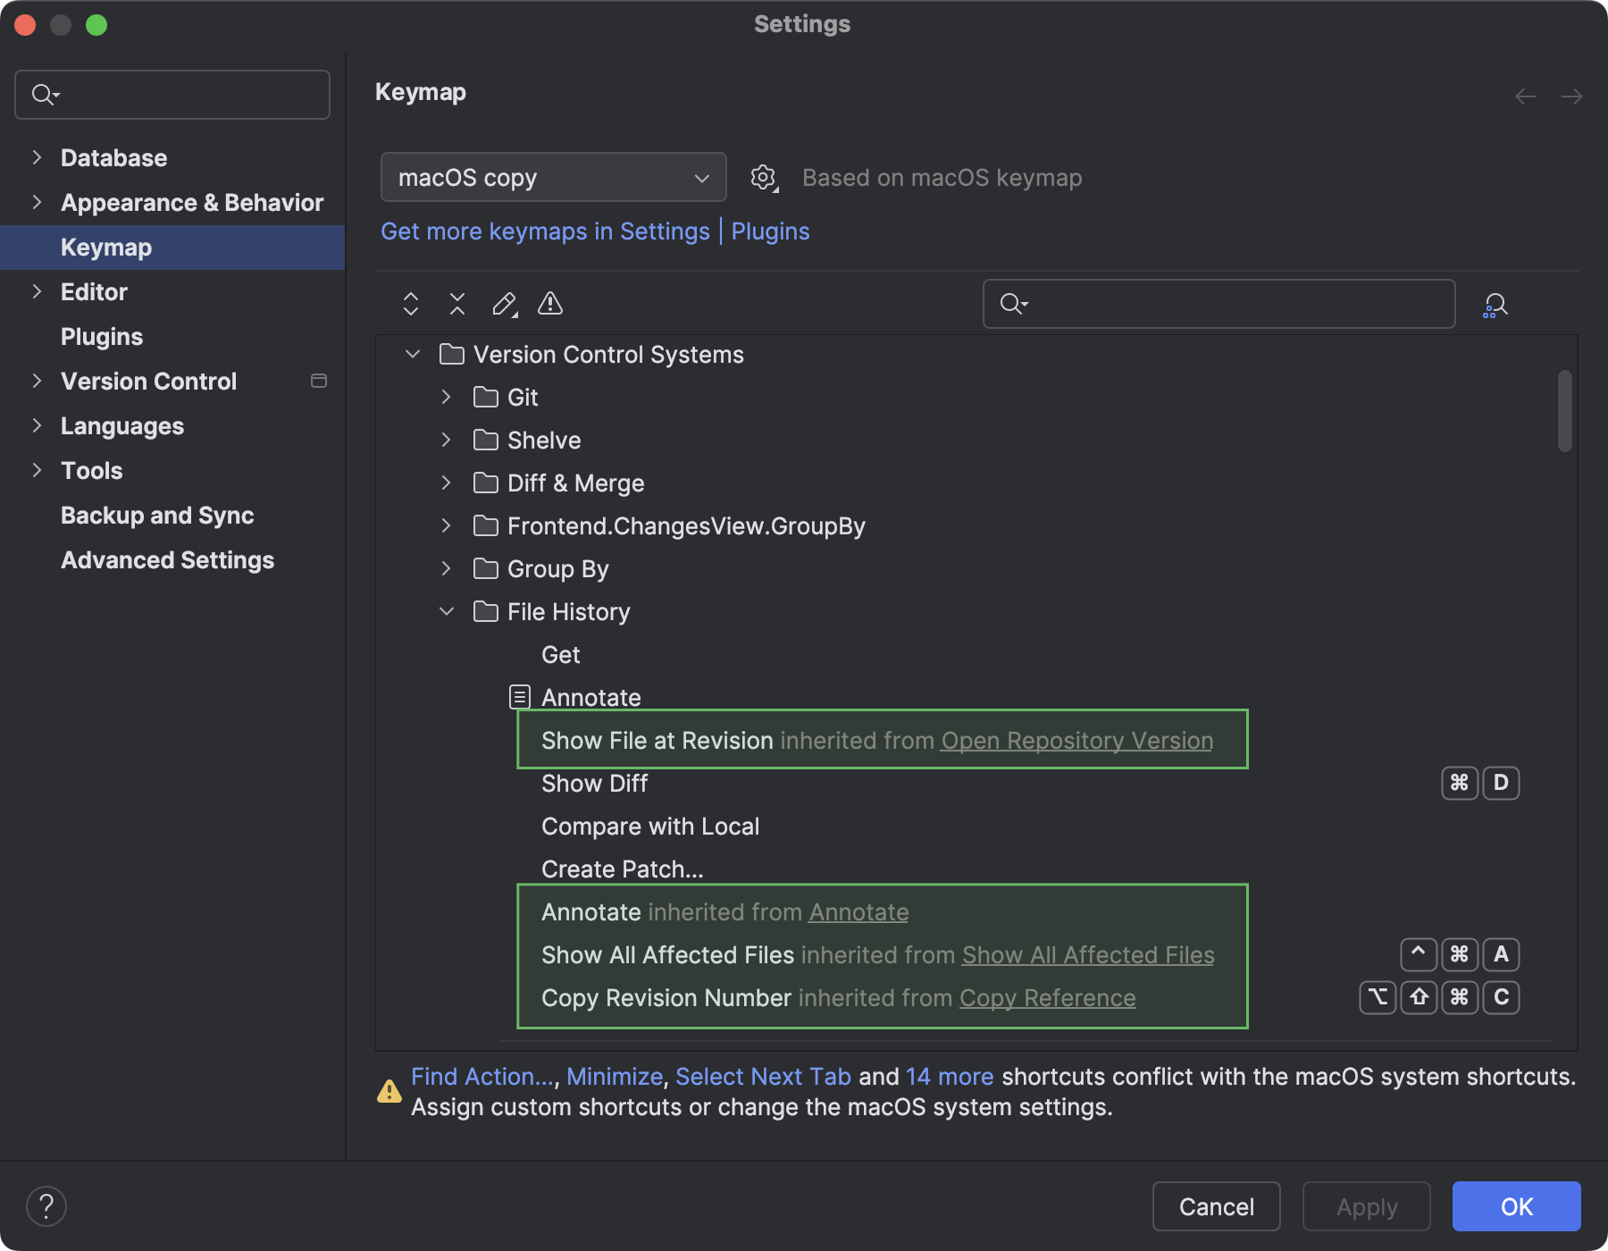The height and width of the screenshot is (1251, 1608).
Task: Open the keymap options gear icon
Action: pos(764,177)
